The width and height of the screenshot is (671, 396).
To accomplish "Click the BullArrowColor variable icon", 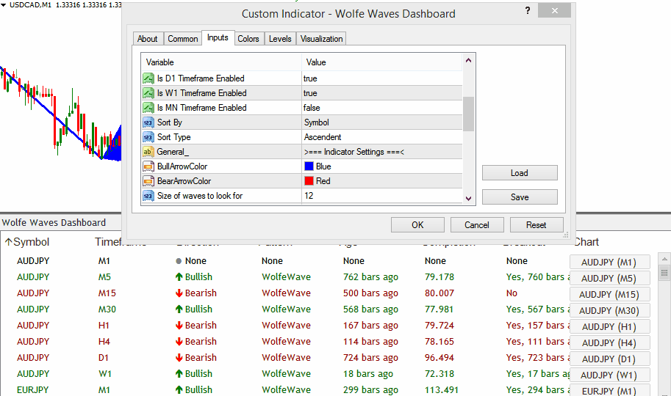I will 148,166.
